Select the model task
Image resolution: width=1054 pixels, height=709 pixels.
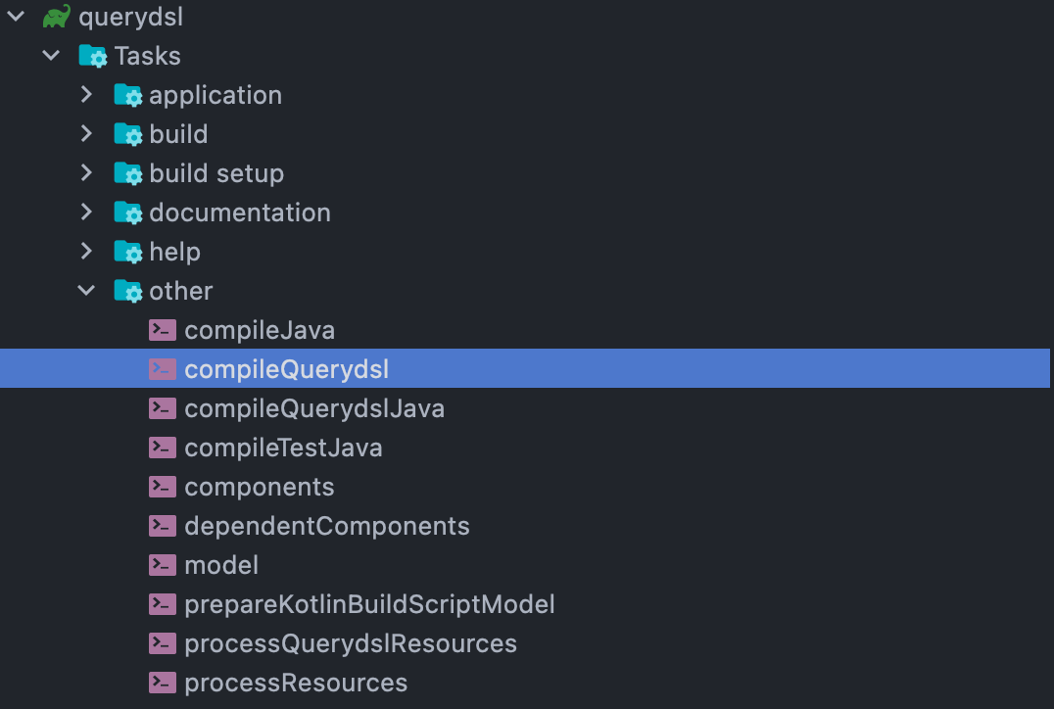(221, 565)
